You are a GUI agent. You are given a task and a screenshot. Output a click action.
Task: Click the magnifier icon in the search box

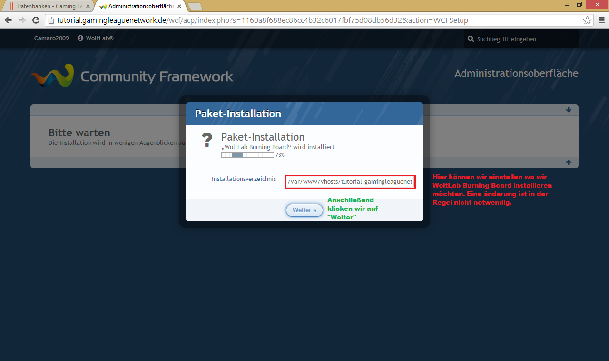(x=471, y=39)
